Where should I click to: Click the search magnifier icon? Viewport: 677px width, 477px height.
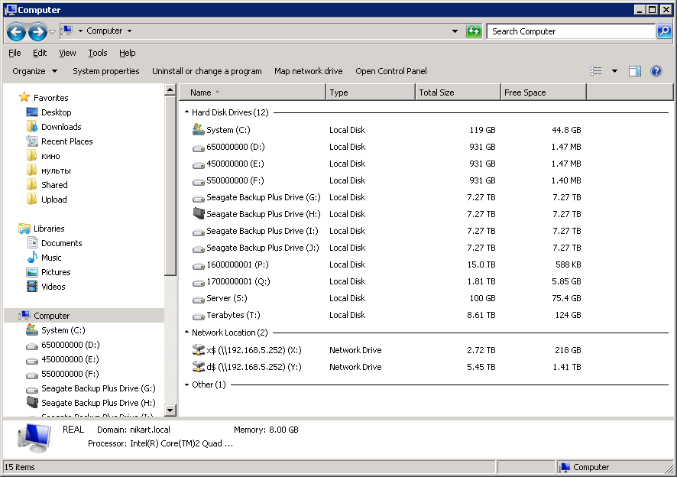tap(663, 31)
